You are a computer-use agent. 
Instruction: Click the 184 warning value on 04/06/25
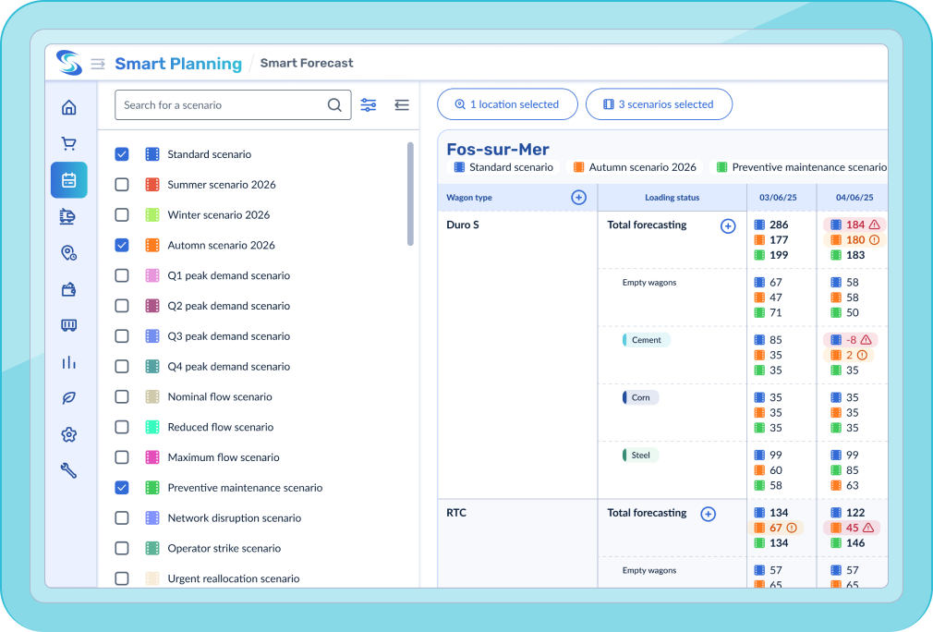(x=854, y=225)
